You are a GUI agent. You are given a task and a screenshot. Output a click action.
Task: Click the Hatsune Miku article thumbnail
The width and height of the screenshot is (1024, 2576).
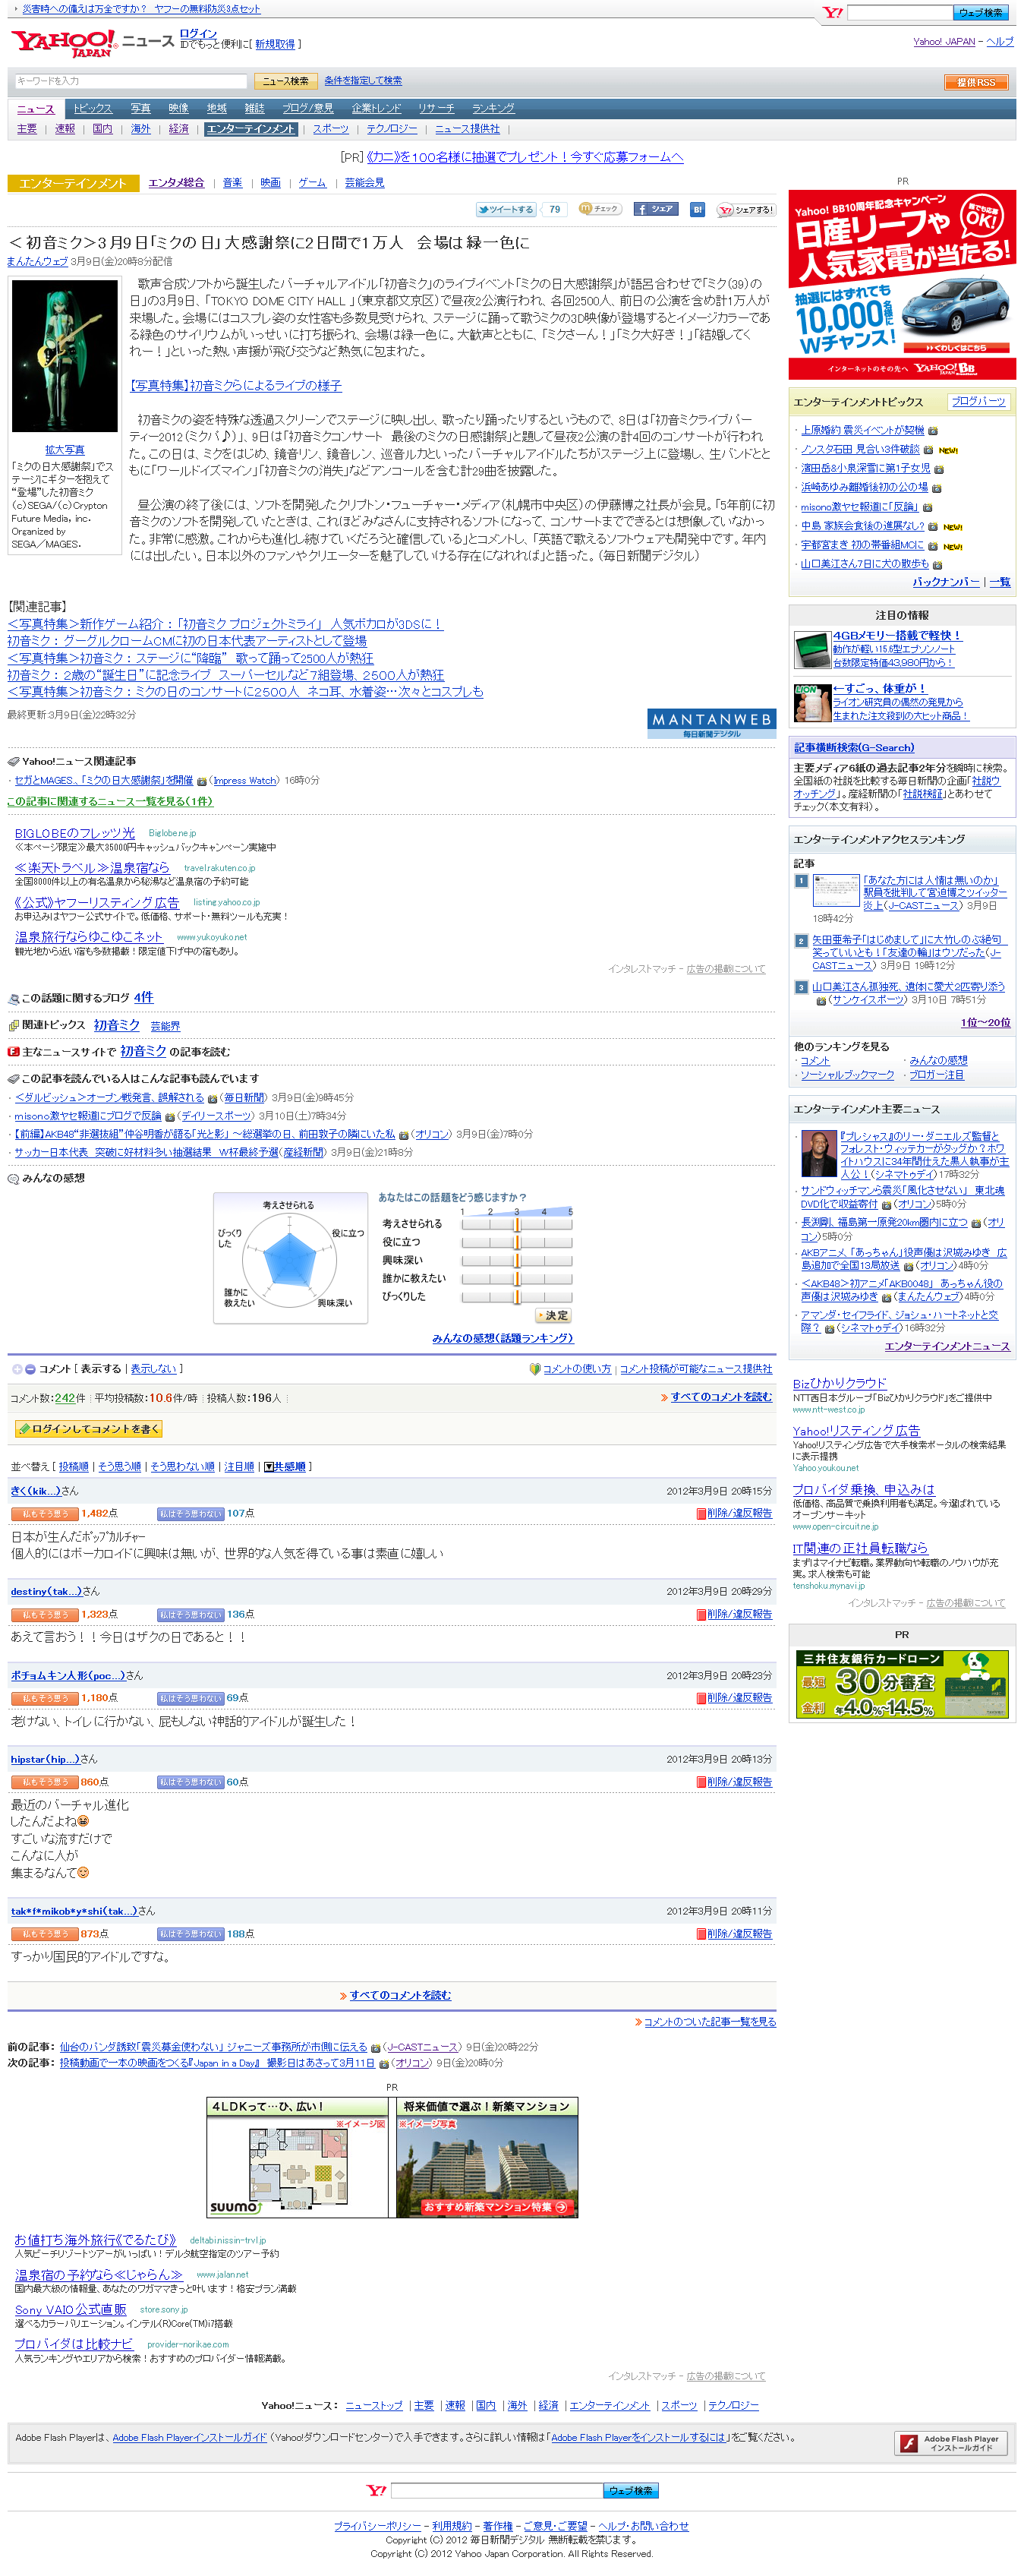pyautogui.click(x=65, y=356)
